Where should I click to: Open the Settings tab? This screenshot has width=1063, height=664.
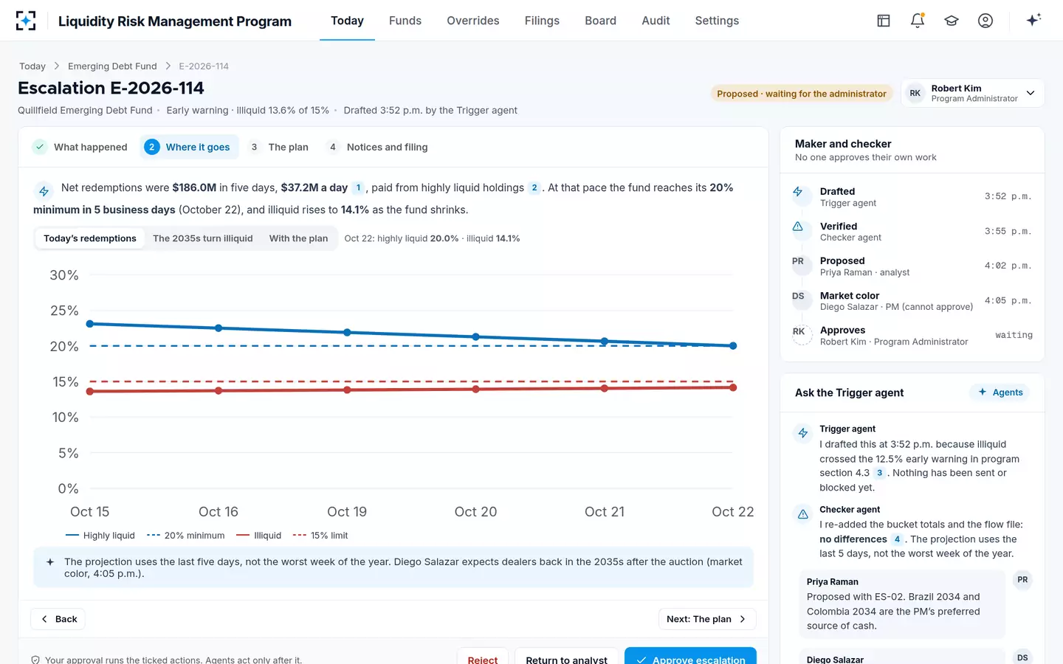(x=717, y=21)
